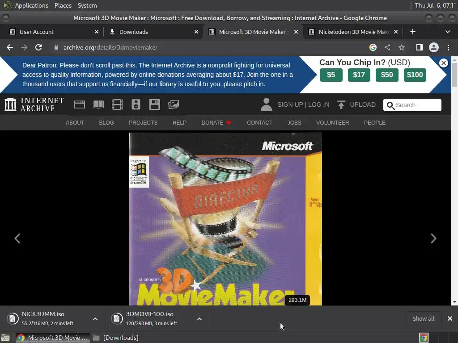Click DONATE in the navigation bar
Image resolution: width=458 pixels, height=343 pixels.
[x=216, y=123]
